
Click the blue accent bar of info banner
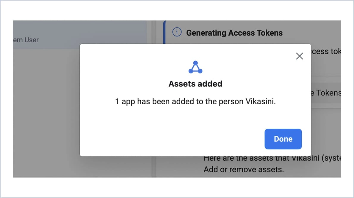164,32
